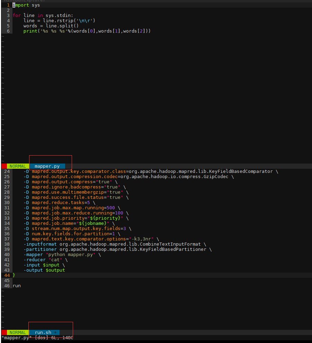Click the mapred.reduce.tasks=5 line

pos(60,203)
